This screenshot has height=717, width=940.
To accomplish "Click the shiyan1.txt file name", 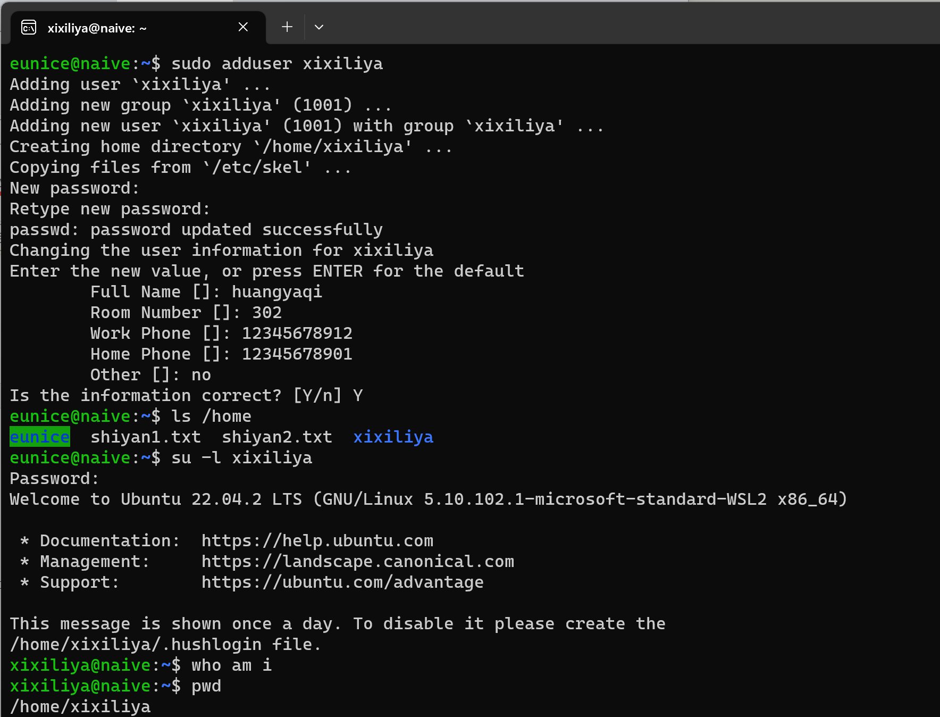I will tap(146, 437).
